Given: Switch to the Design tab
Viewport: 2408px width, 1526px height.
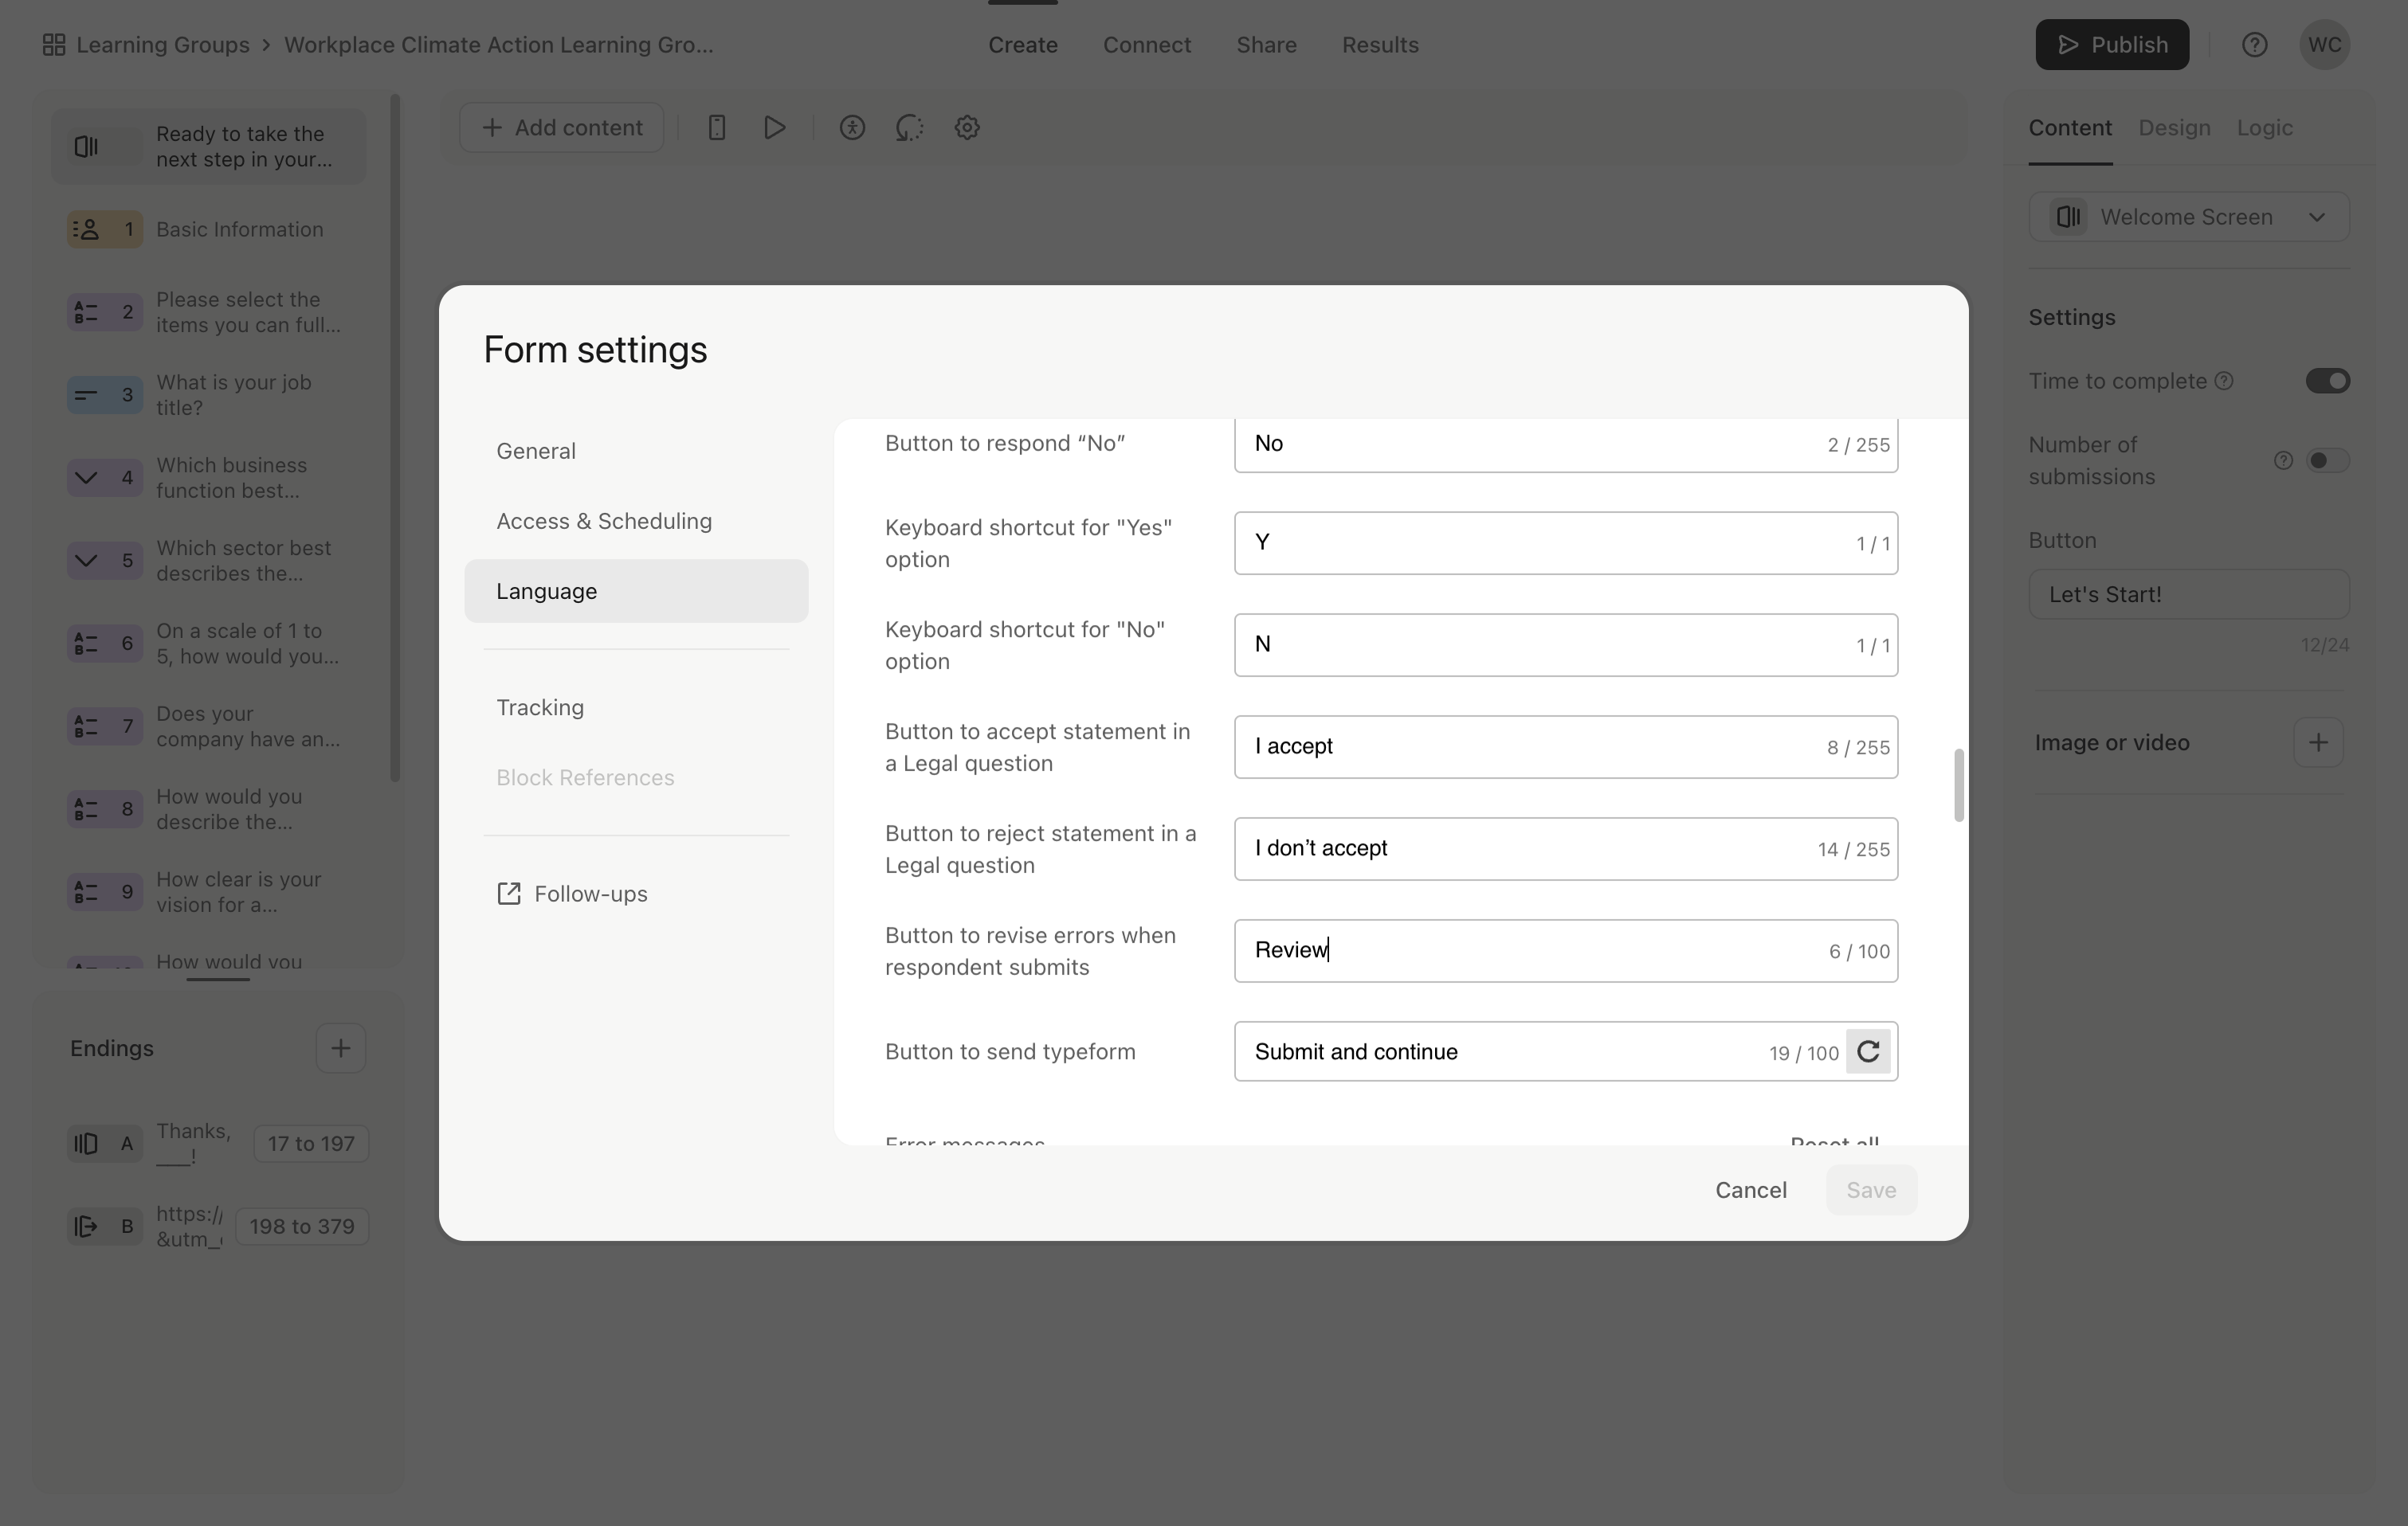Looking at the screenshot, I should pyautogui.click(x=2174, y=128).
